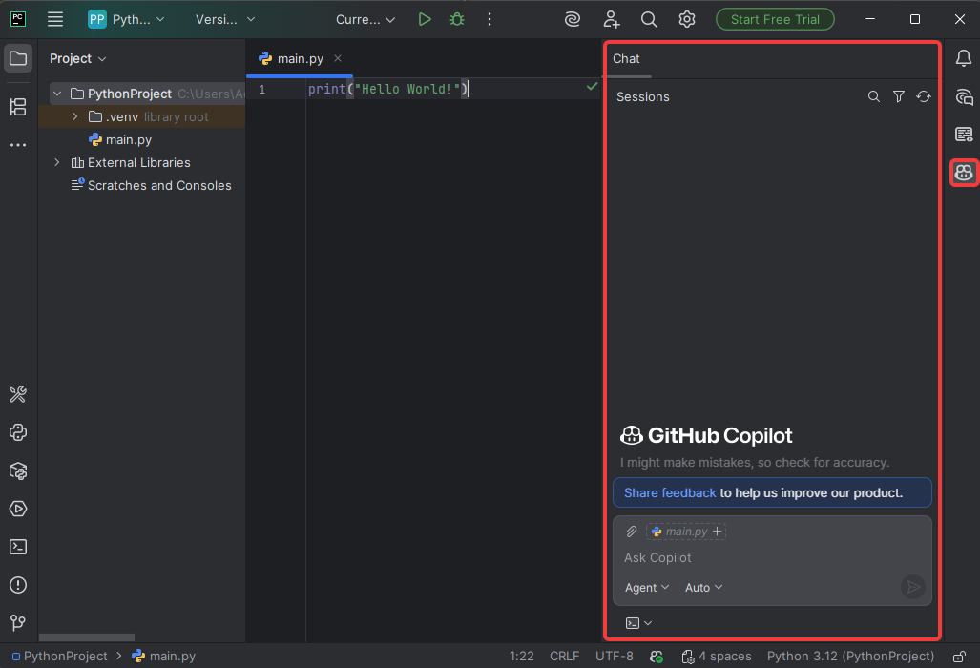Open the Python Console tool window
This screenshot has width=980, height=668.
tap(18, 432)
